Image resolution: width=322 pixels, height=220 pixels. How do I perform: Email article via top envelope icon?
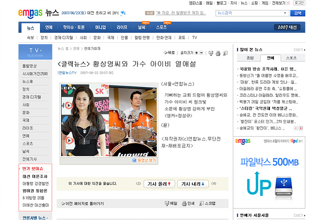pyautogui.click(x=211, y=53)
